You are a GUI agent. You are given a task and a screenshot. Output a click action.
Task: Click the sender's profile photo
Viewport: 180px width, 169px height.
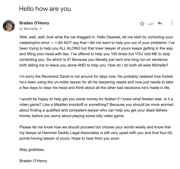(9, 26)
